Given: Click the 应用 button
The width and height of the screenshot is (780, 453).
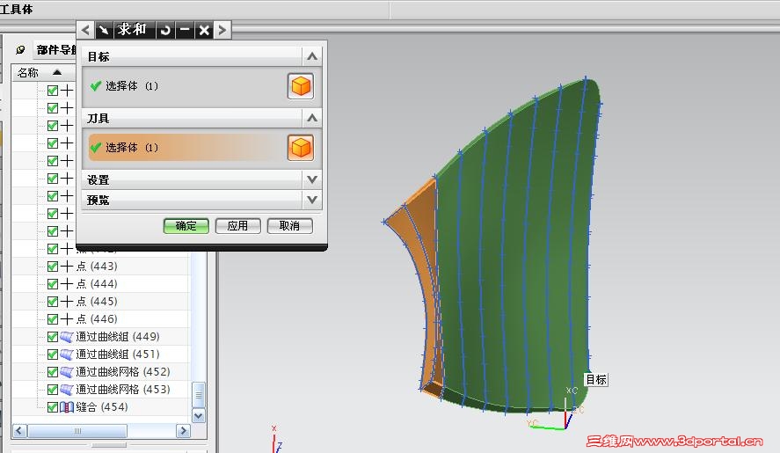Looking at the screenshot, I should tap(237, 226).
